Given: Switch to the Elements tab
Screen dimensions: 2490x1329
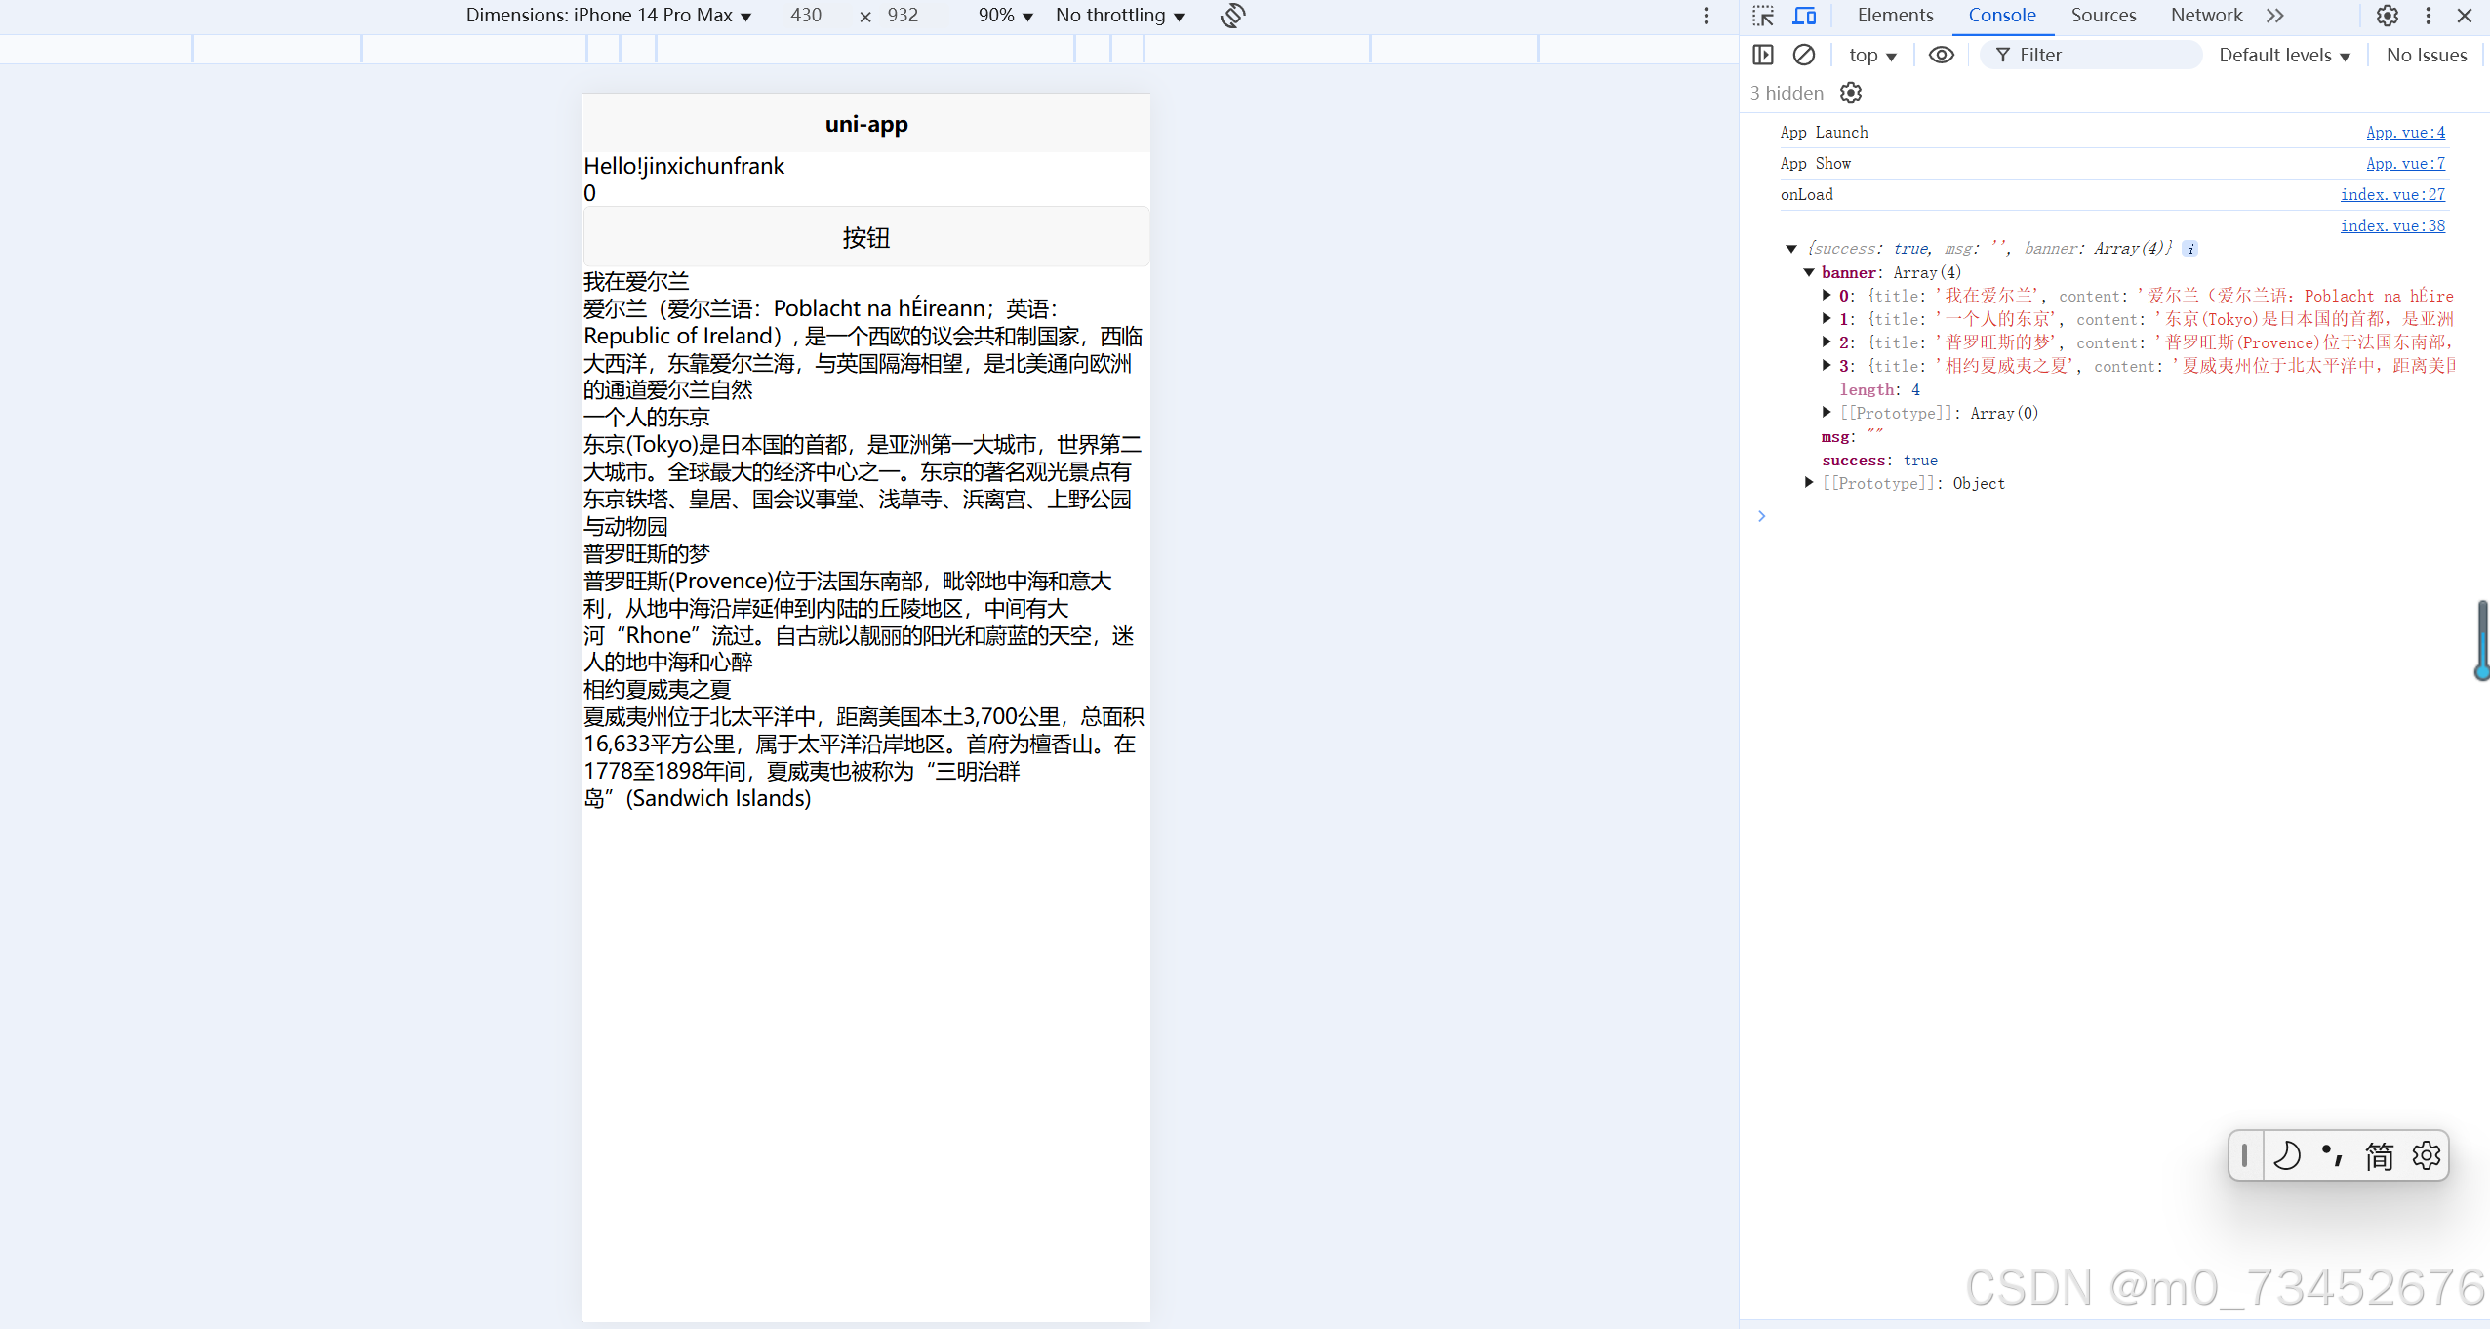Looking at the screenshot, I should point(1895,16).
